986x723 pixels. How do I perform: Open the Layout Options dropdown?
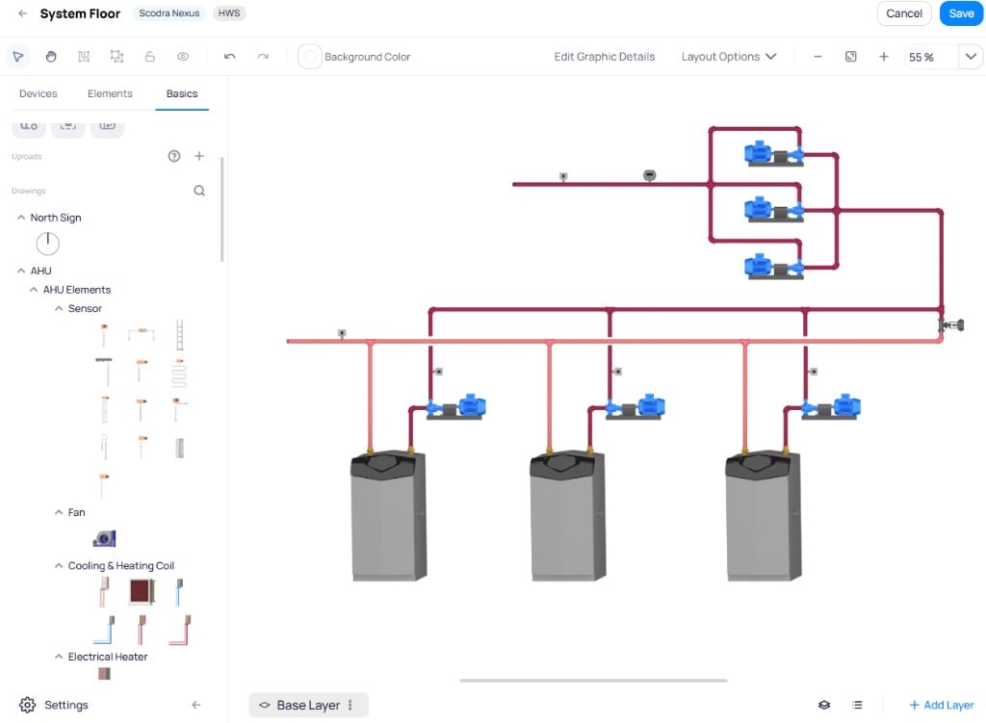coord(729,57)
